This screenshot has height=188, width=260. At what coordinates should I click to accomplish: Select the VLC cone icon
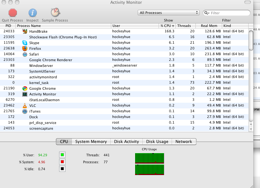click(25, 106)
